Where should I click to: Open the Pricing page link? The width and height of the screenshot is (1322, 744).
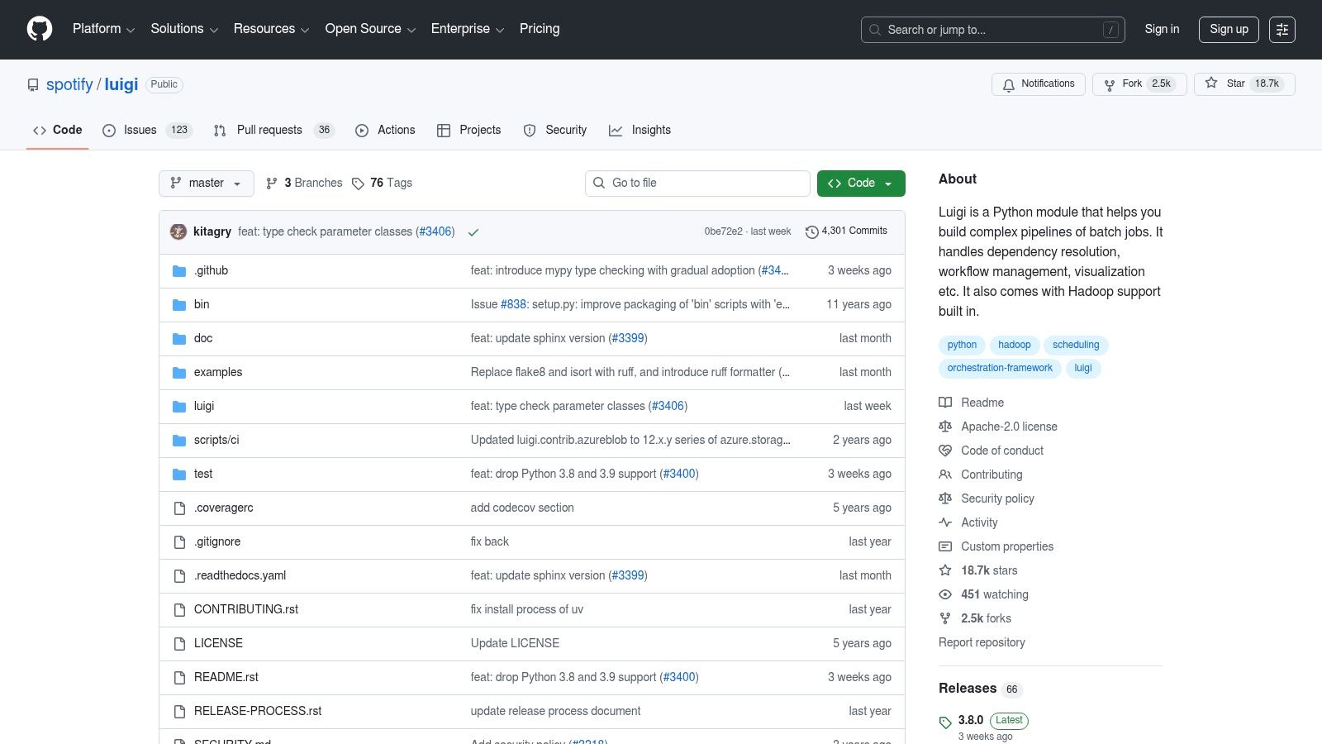point(540,29)
